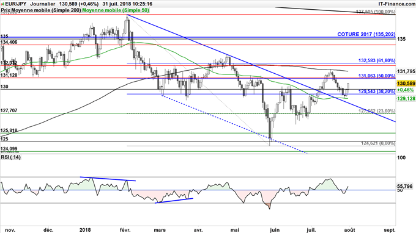The image size is (416, 233).
Task: Click the 132,583 (61,80%) retracement label
Action: click(x=377, y=60)
